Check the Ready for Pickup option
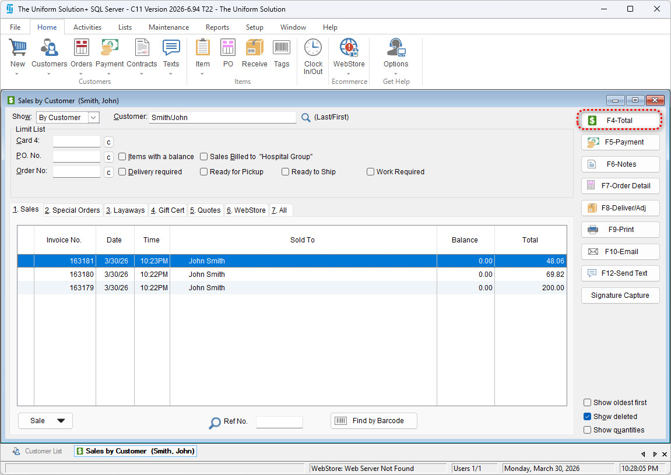671x475 pixels. 204,172
